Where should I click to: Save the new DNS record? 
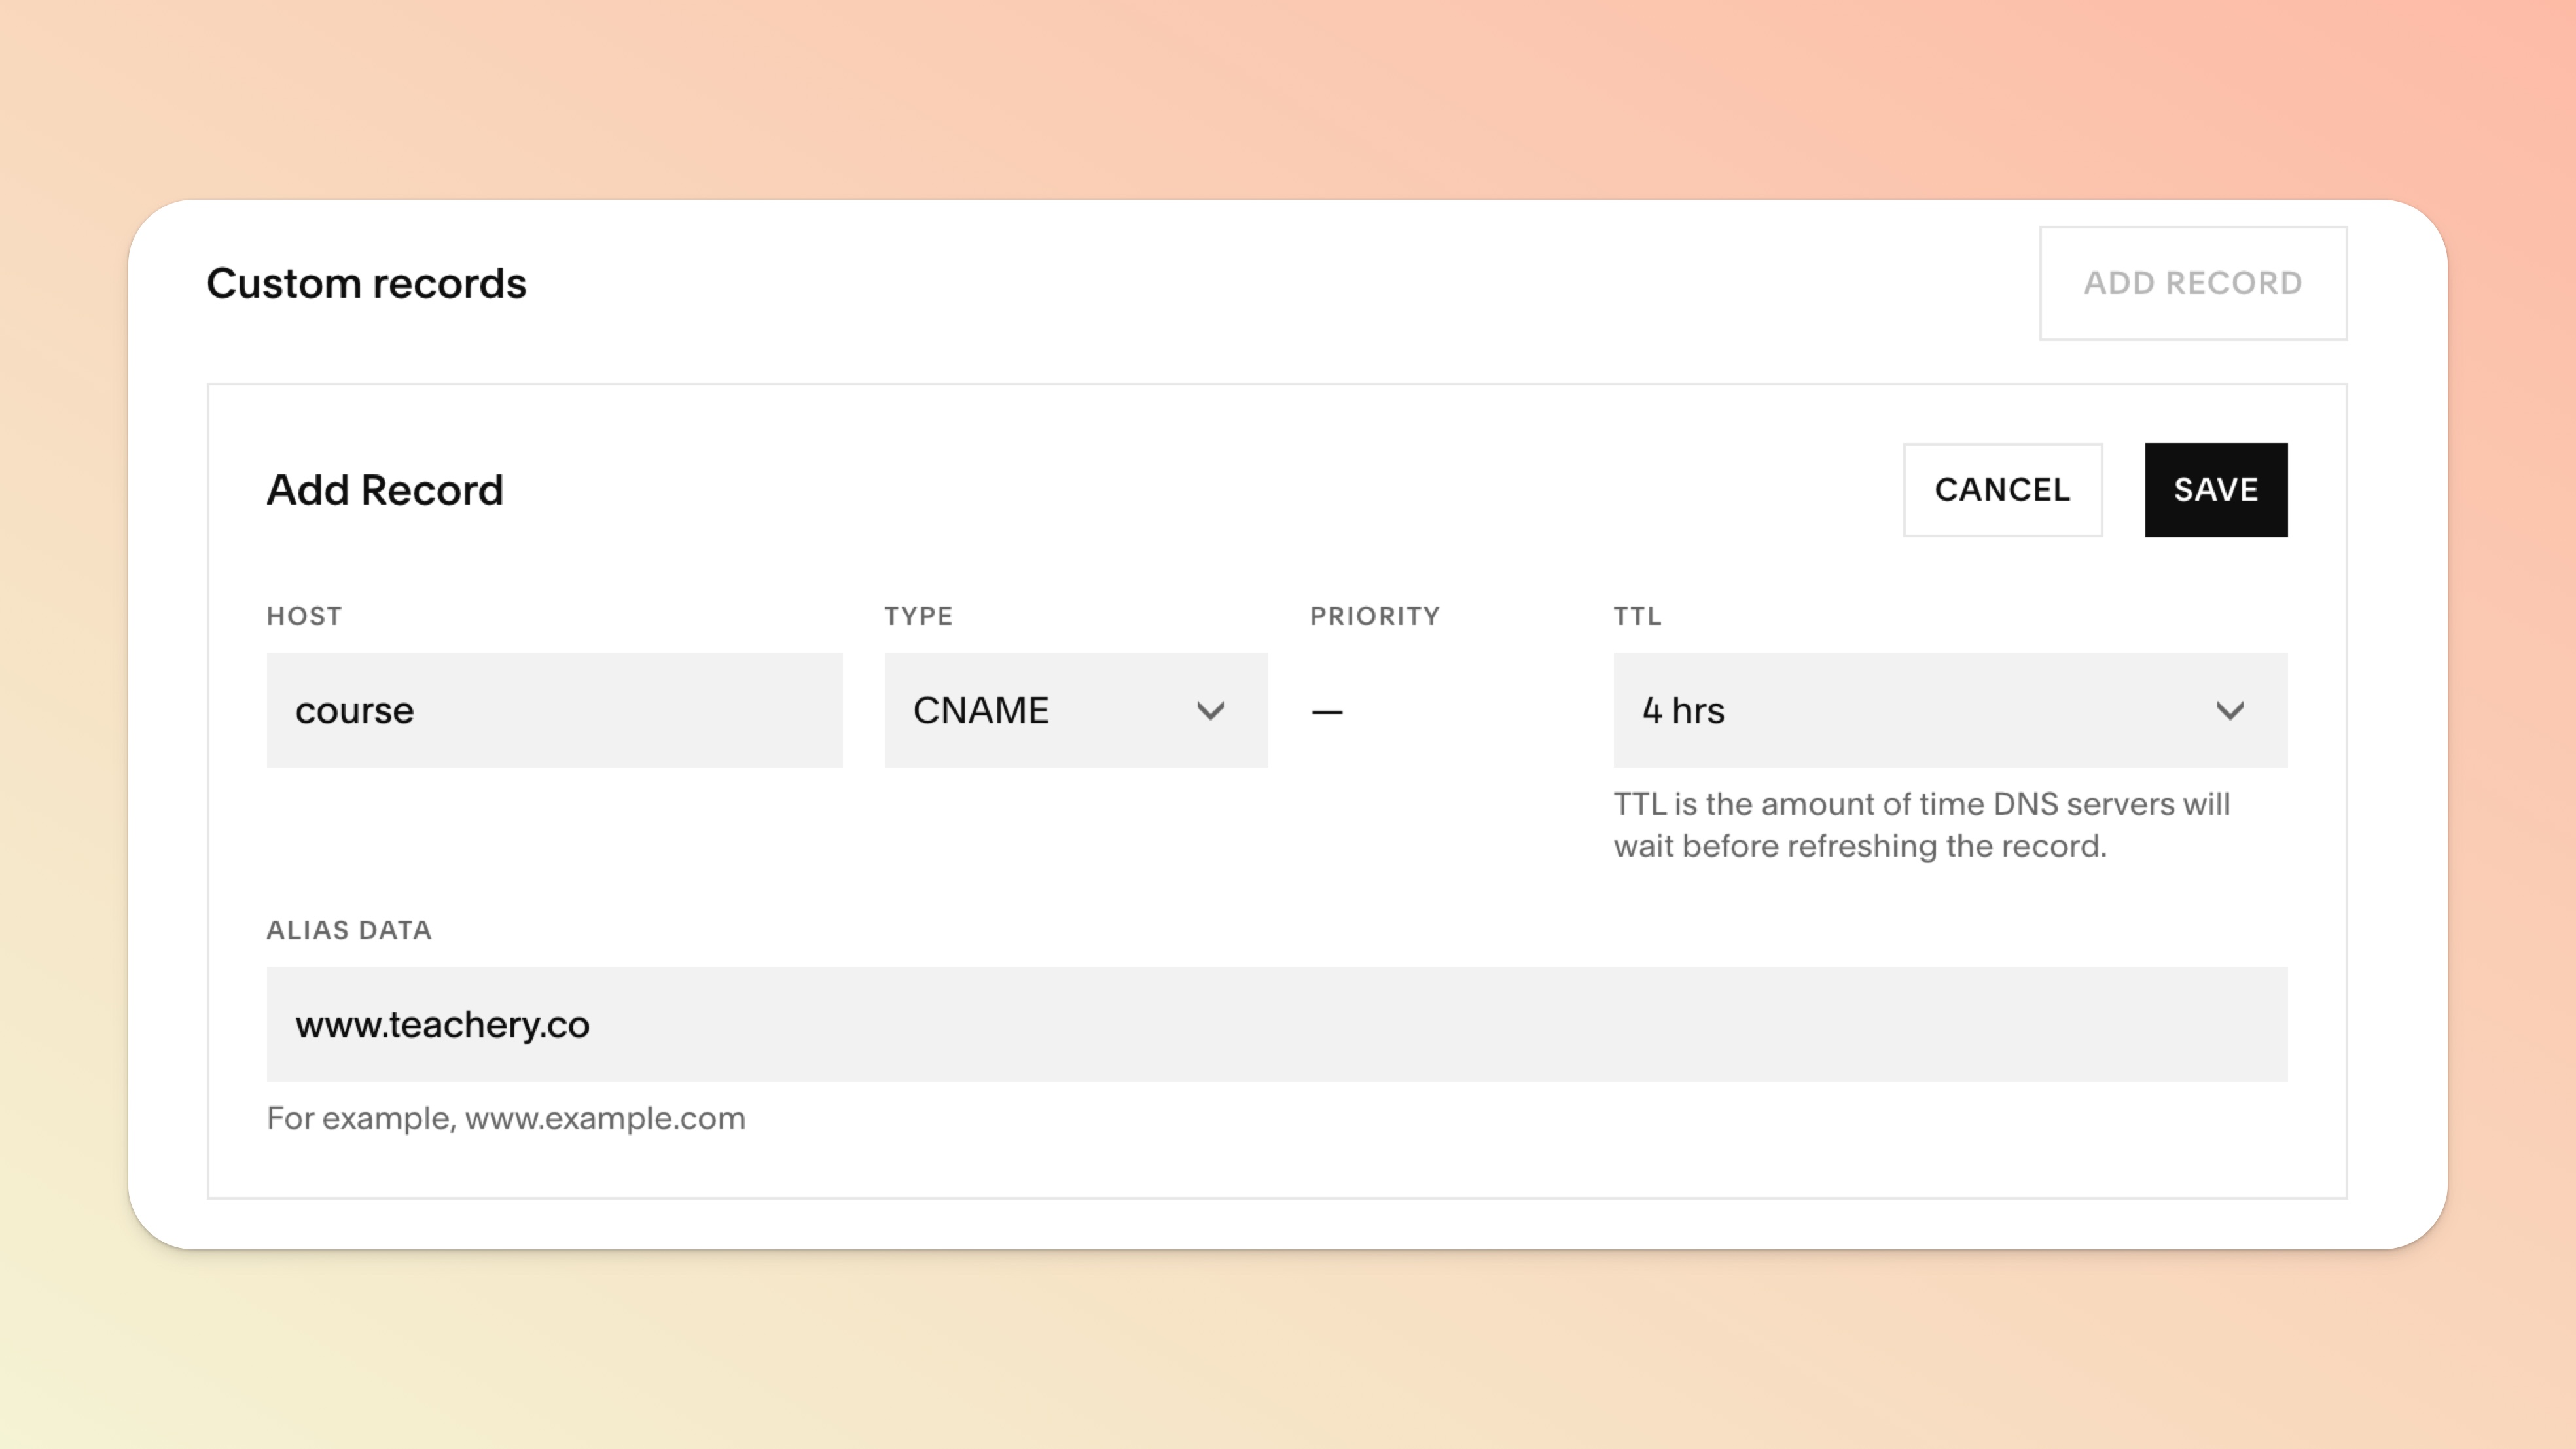(2215, 490)
